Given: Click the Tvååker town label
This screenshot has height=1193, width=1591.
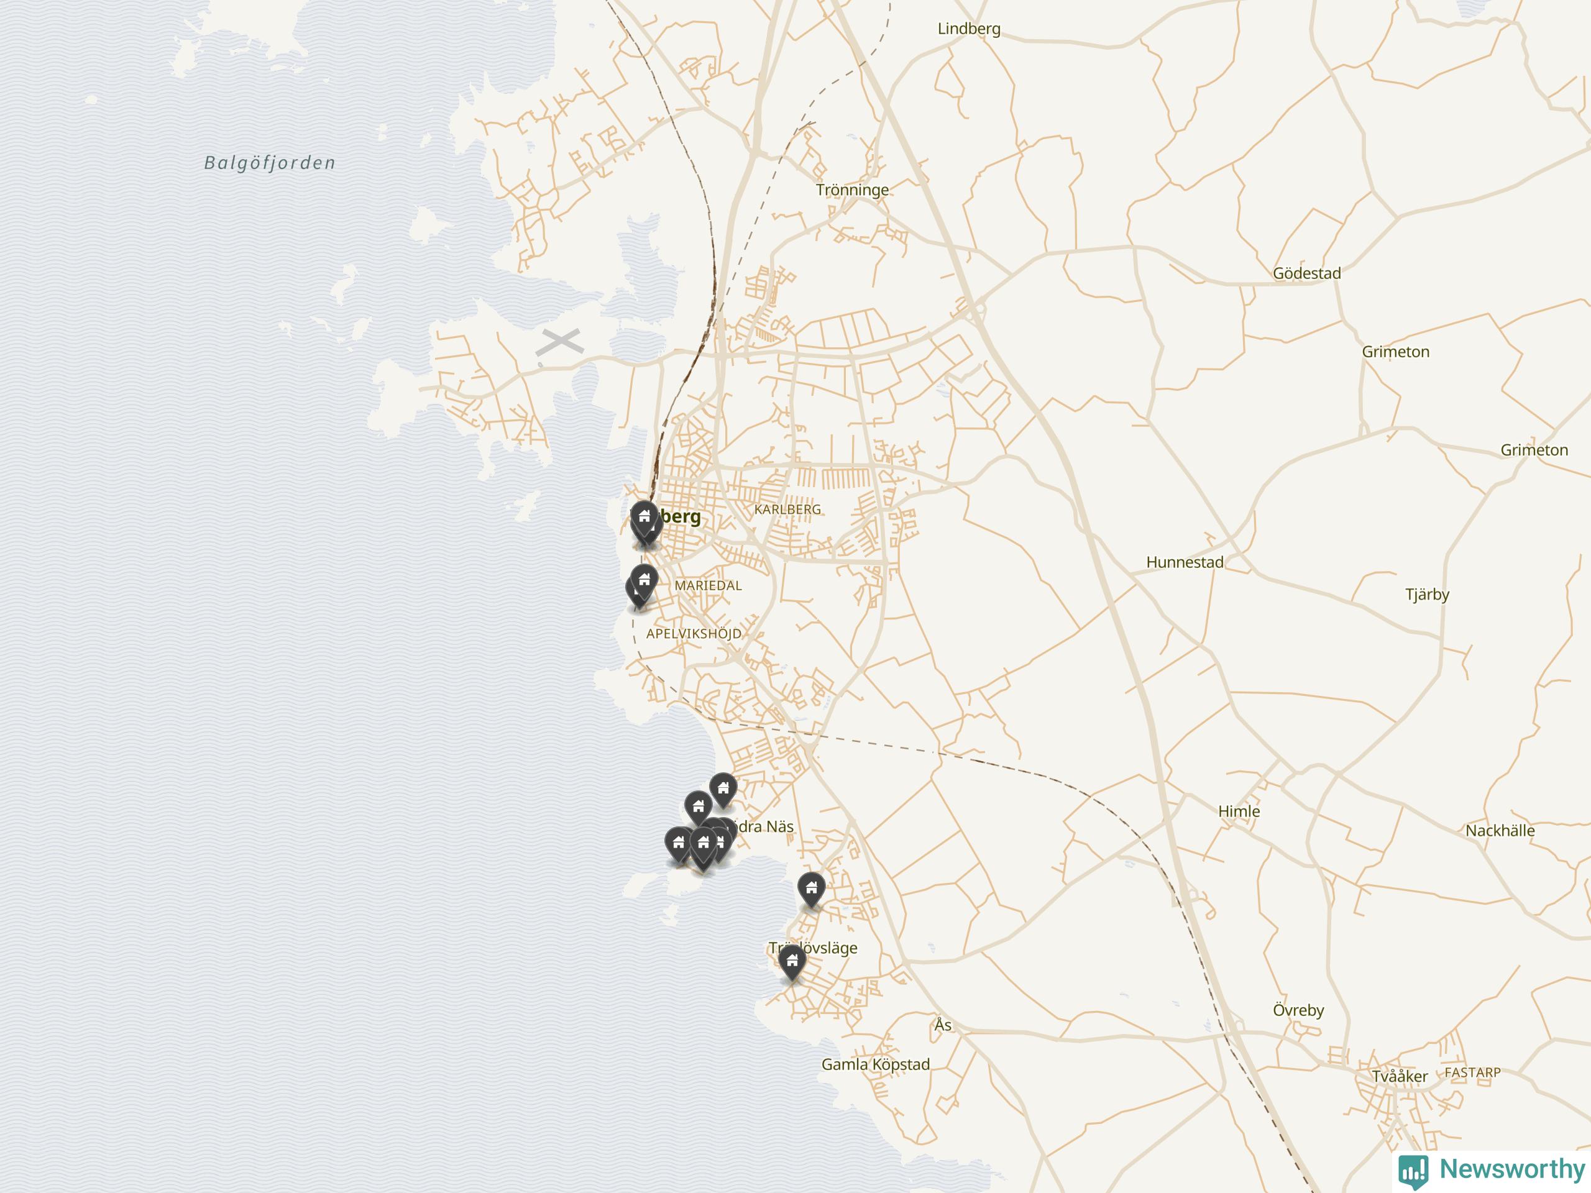Looking at the screenshot, I should pyautogui.click(x=1400, y=1077).
